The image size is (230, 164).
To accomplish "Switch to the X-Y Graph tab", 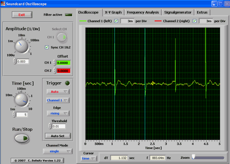I will [x=113, y=12].
